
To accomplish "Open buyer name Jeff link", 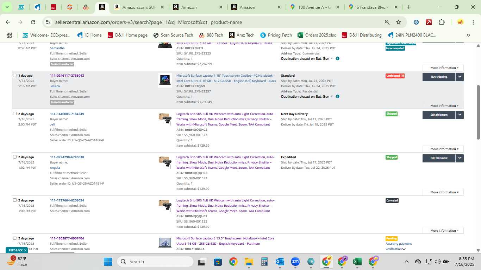I will click(x=52, y=124).
